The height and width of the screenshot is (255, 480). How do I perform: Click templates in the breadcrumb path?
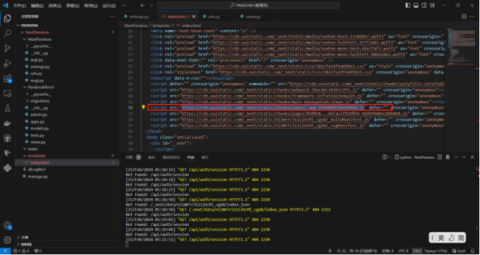(x=162, y=26)
